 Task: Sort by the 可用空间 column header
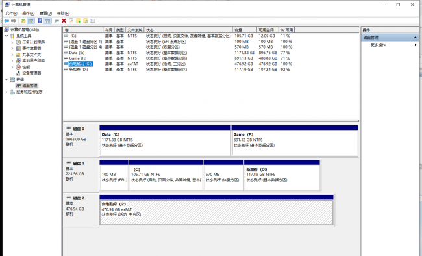[x=267, y=30]
